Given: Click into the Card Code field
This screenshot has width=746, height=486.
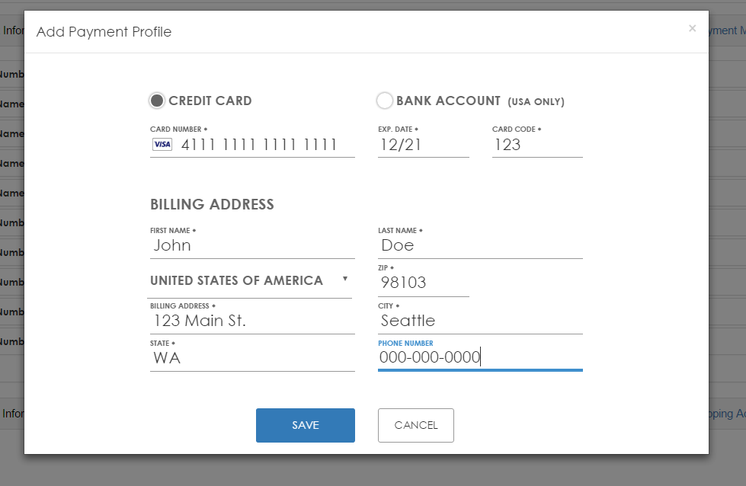Looking at the screenshot, I should (536, 145).
